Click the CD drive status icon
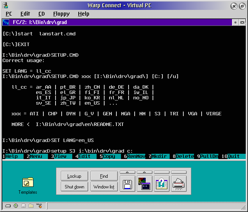Image resolution: width=248 pixels, height=212 pixels. pos(16,206)
